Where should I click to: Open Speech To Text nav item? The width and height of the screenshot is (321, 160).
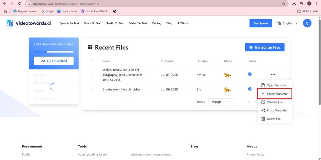(x=69, y=23)
